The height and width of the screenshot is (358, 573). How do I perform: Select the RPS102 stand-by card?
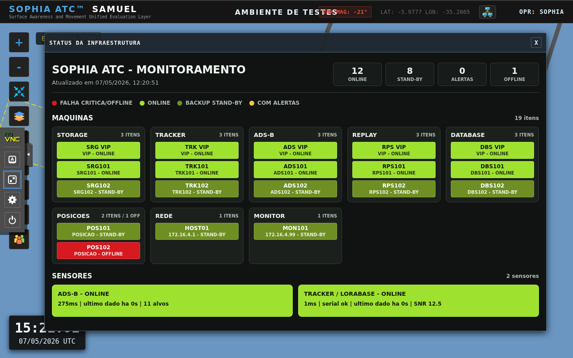pyautogui.click(x=394, y=189)
